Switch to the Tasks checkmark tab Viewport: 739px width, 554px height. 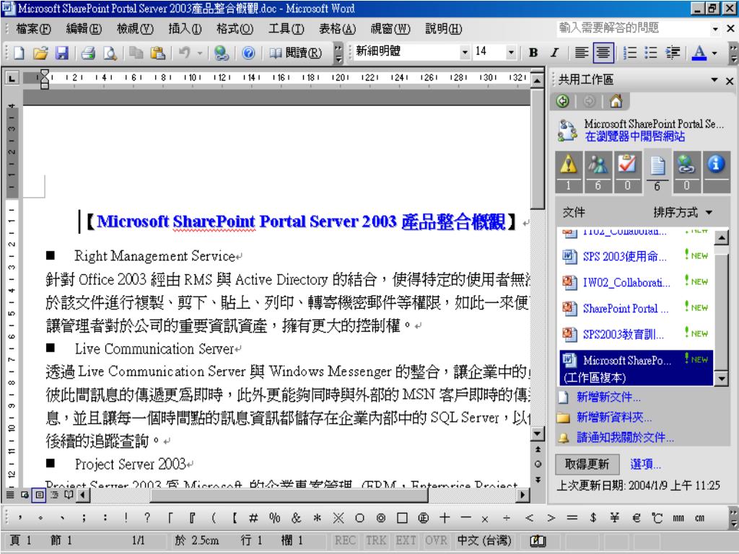tap(627, 172)
